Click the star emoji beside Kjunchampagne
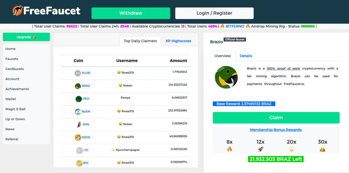Screen dimensions: 349x173 (x=113, y=150)
